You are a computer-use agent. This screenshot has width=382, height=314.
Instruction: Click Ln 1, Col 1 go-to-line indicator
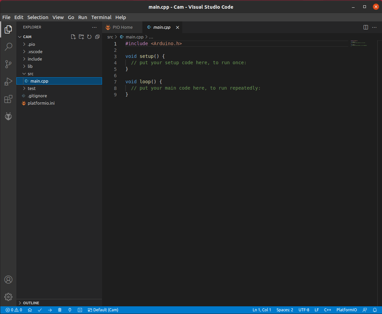point(262,310)
